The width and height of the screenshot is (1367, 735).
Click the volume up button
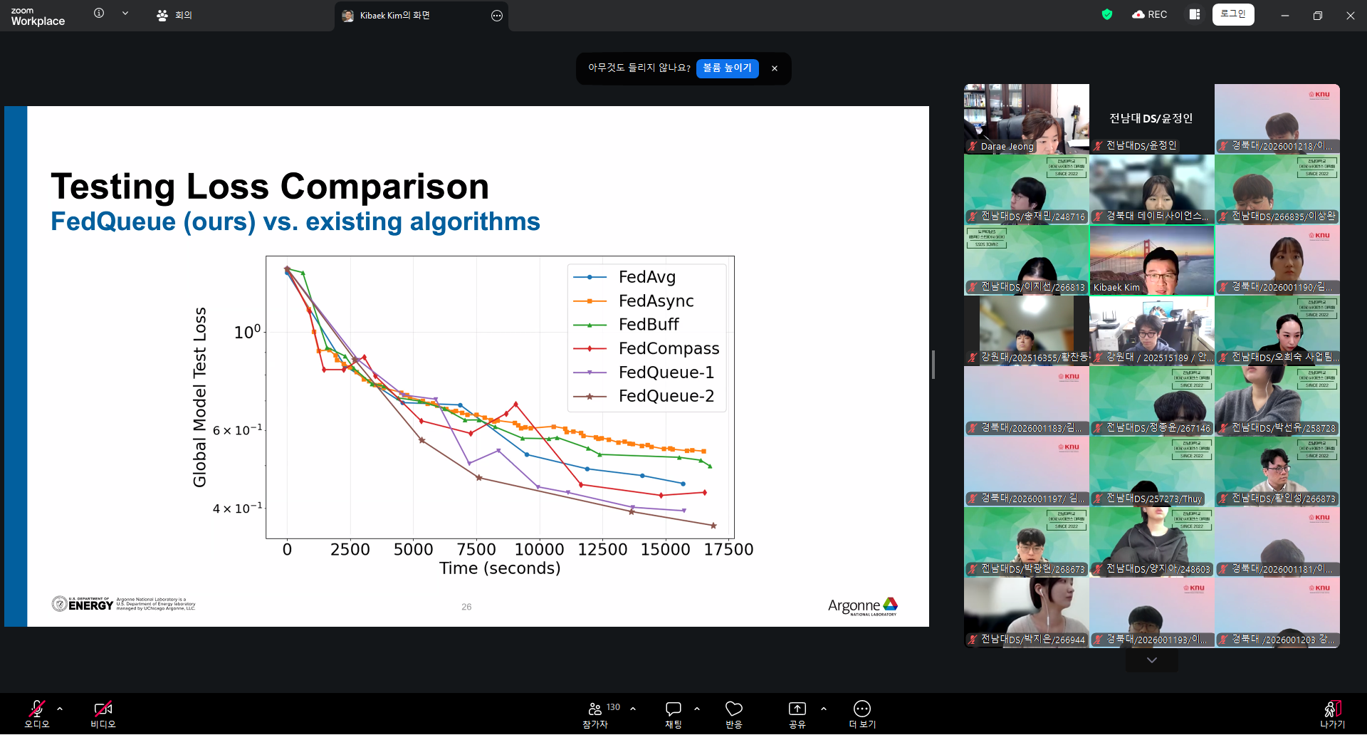(727, 68)
